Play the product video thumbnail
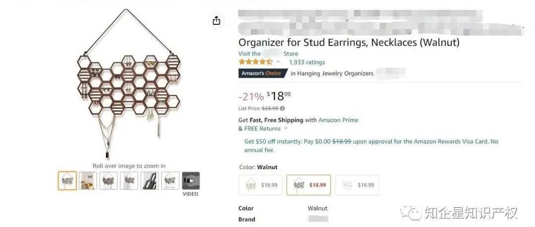This screenshot has width=535, height=227. [191, 181]
